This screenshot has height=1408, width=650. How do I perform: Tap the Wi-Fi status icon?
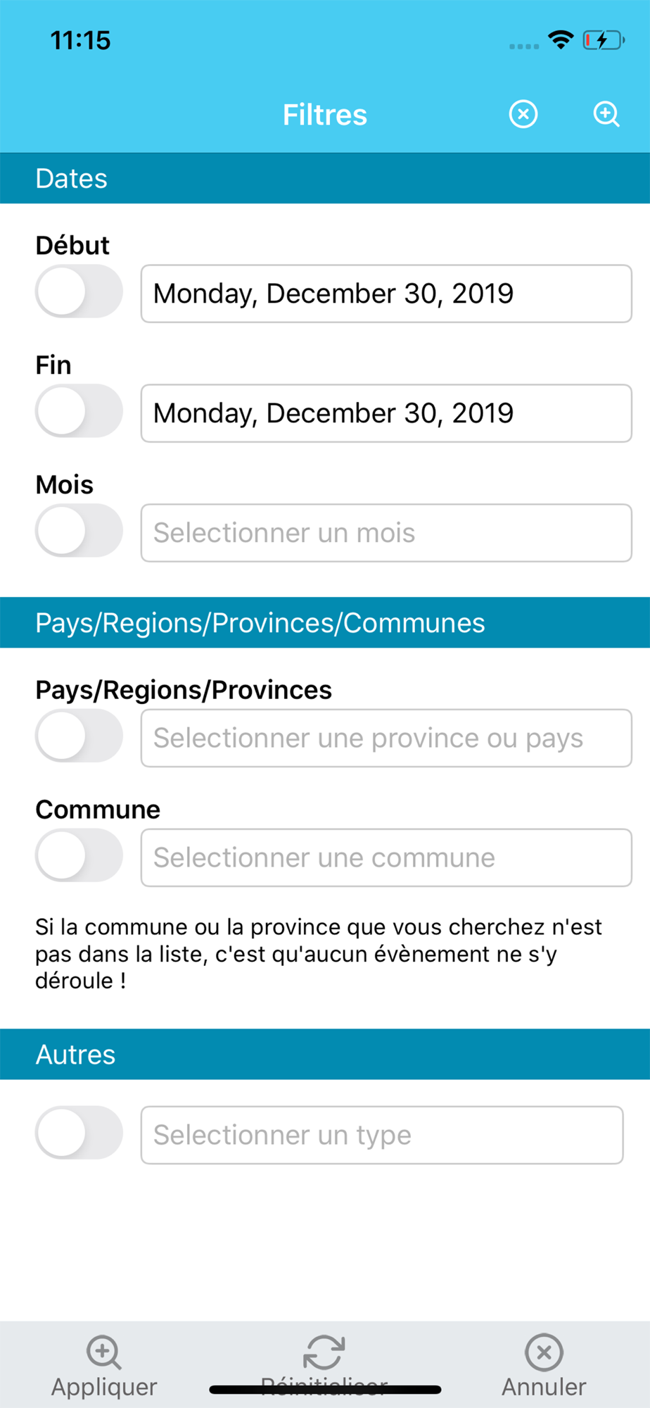click(561, 40)
